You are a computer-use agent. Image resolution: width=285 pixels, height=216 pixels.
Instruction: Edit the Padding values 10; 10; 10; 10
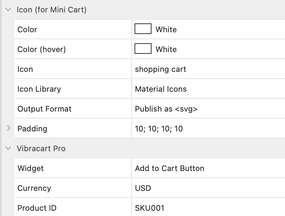(158, 129)
